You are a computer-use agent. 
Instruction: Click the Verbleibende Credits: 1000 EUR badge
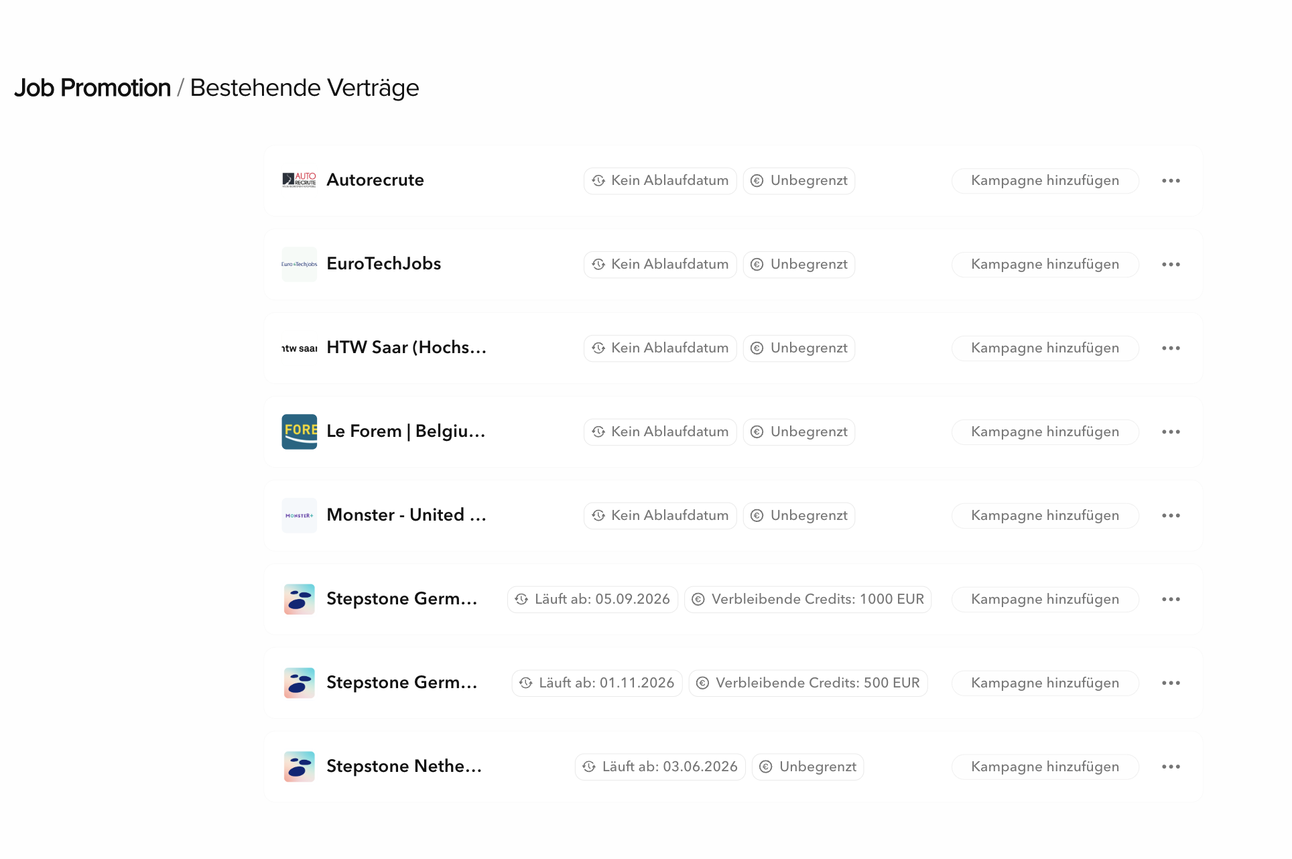807,600
